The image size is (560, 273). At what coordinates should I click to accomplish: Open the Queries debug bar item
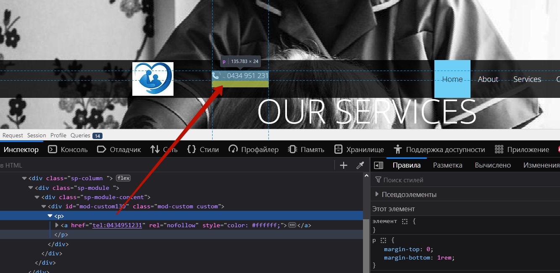80,135
